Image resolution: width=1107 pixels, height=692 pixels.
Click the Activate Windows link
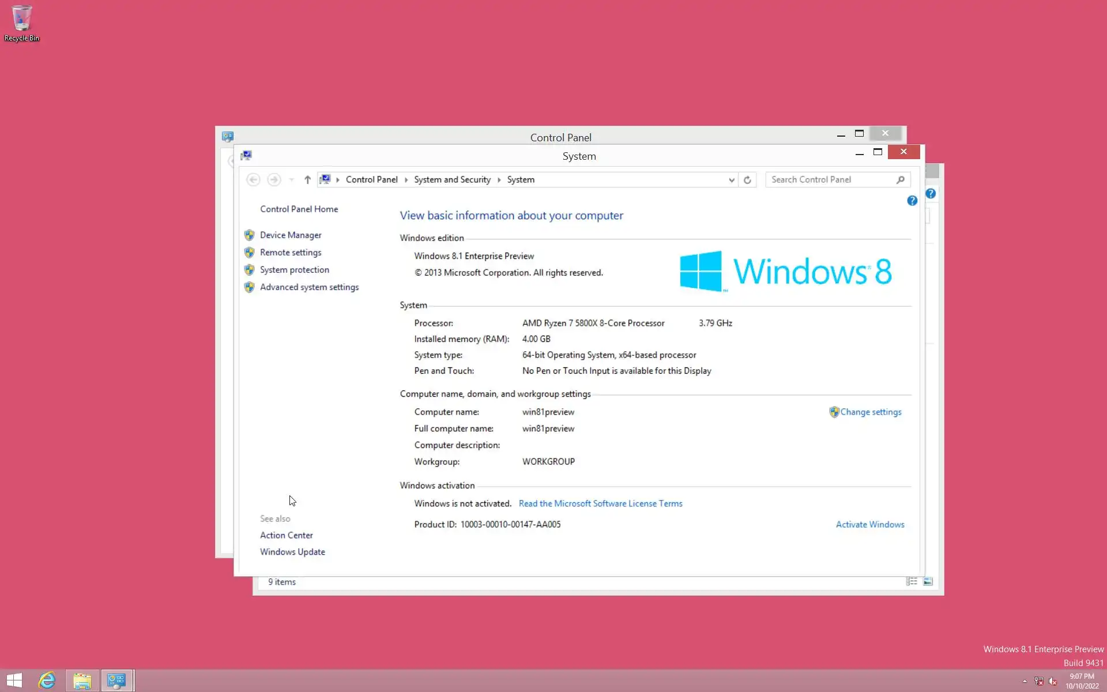869,524
